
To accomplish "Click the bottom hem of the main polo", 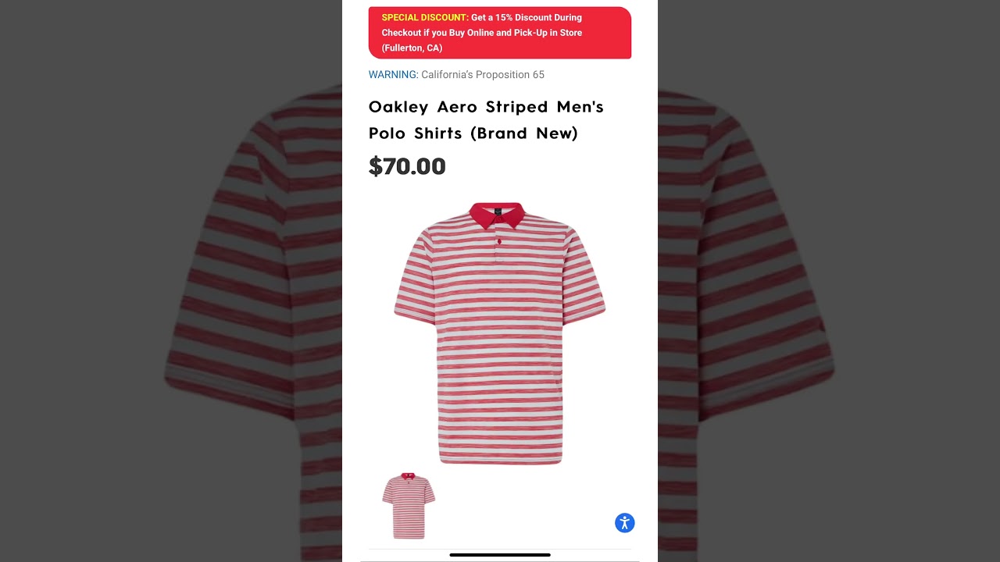I will [500, 459].
